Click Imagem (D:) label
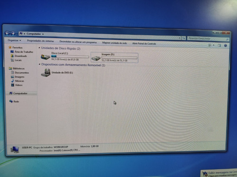The height and width of the screenshot is (177, 237). point(108,54)
